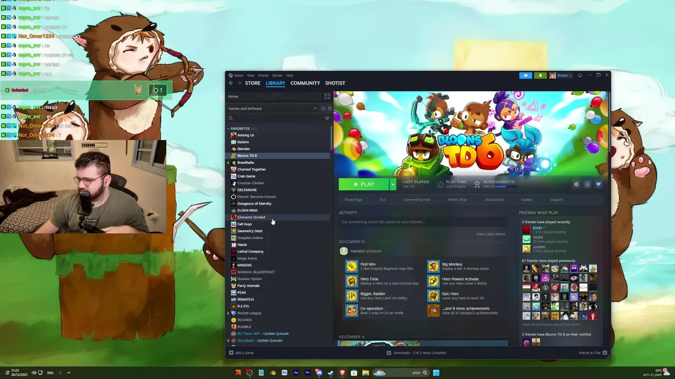Screen dimensions: 675x379
Task: Click the library search field
Action: [274, 118]
